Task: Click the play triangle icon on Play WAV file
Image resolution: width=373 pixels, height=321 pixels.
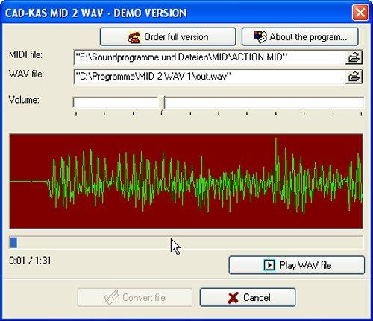Action: 269,265
